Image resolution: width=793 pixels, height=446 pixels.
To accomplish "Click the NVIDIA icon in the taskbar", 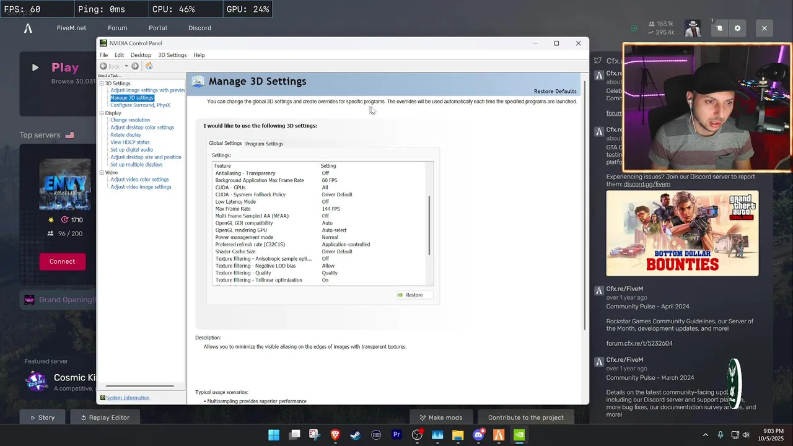I will pyautogui.click(x=519, y=435).
